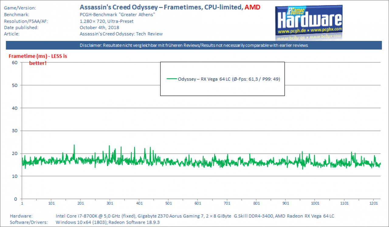The width and height of the screenshot is (389, 227).
Task: Click the x-axis label 901
Action: 286,203
